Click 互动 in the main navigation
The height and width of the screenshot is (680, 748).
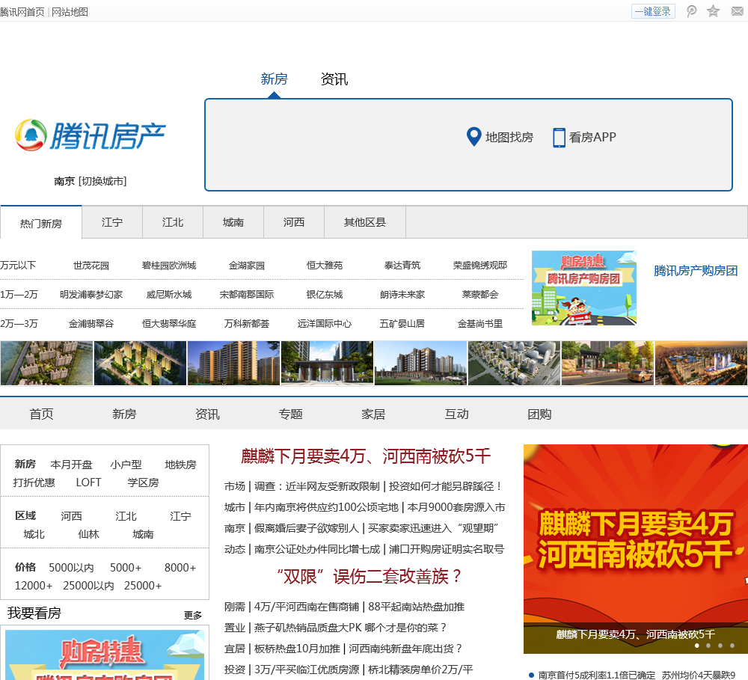click(456, 414)
